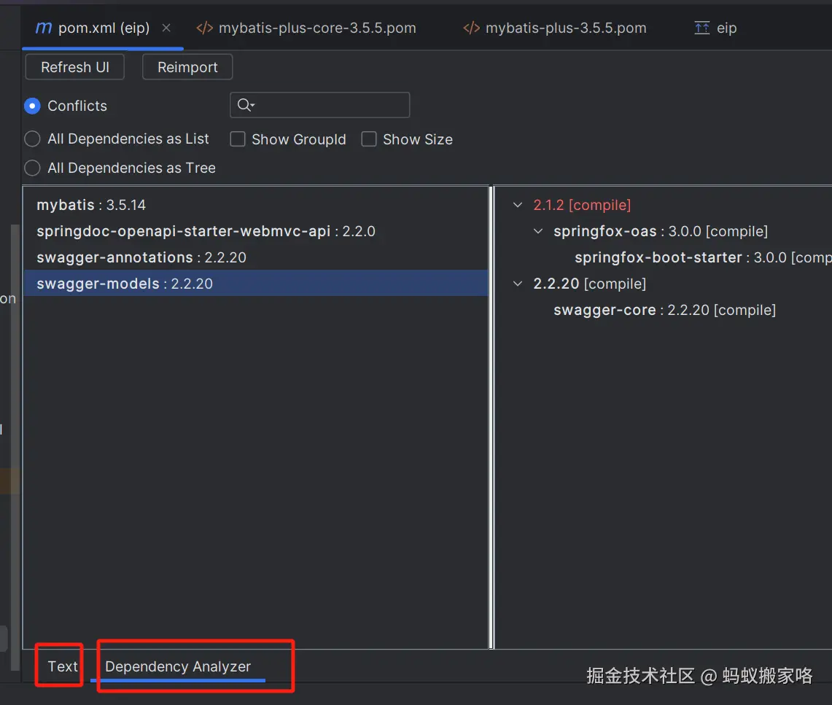The width and height of the screenshot is (832, 705).
Task: Switch to the Dependency Analyzer bottom tab
Action: [178, 666]
